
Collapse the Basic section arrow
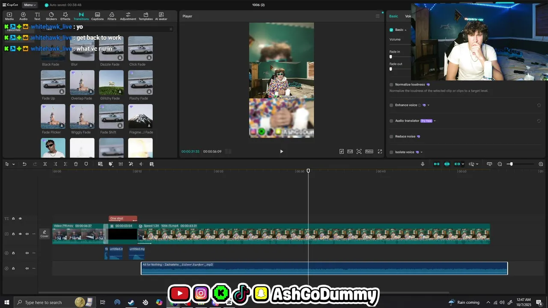pyautogui.click(x=406, y=30)
